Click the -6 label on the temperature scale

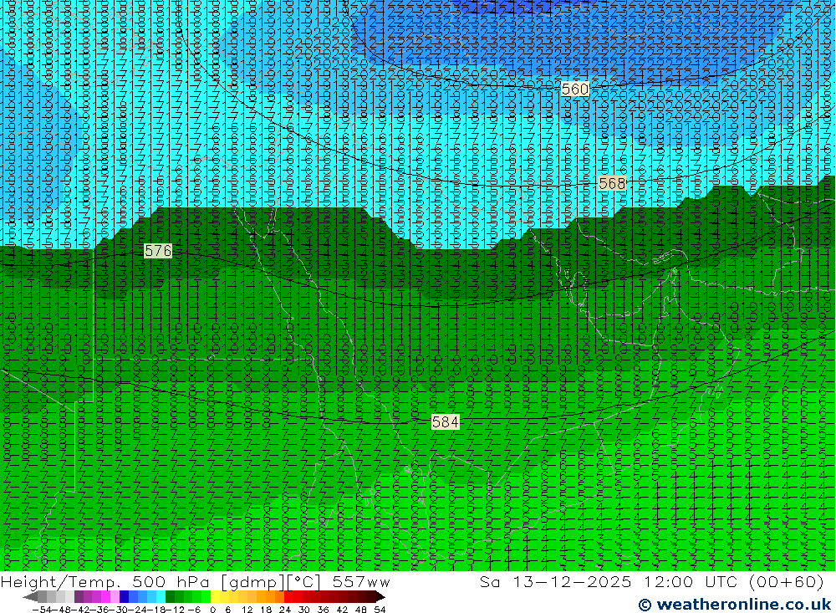pos(194,610)
